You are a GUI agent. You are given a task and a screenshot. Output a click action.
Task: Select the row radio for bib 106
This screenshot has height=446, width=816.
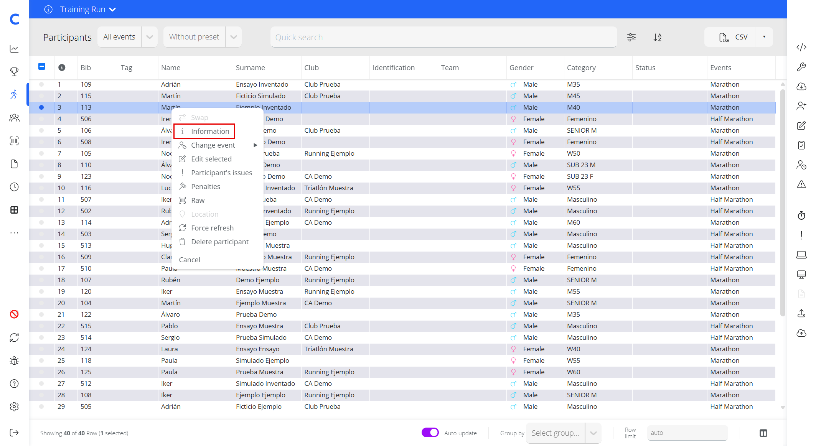tap(41, 130)
